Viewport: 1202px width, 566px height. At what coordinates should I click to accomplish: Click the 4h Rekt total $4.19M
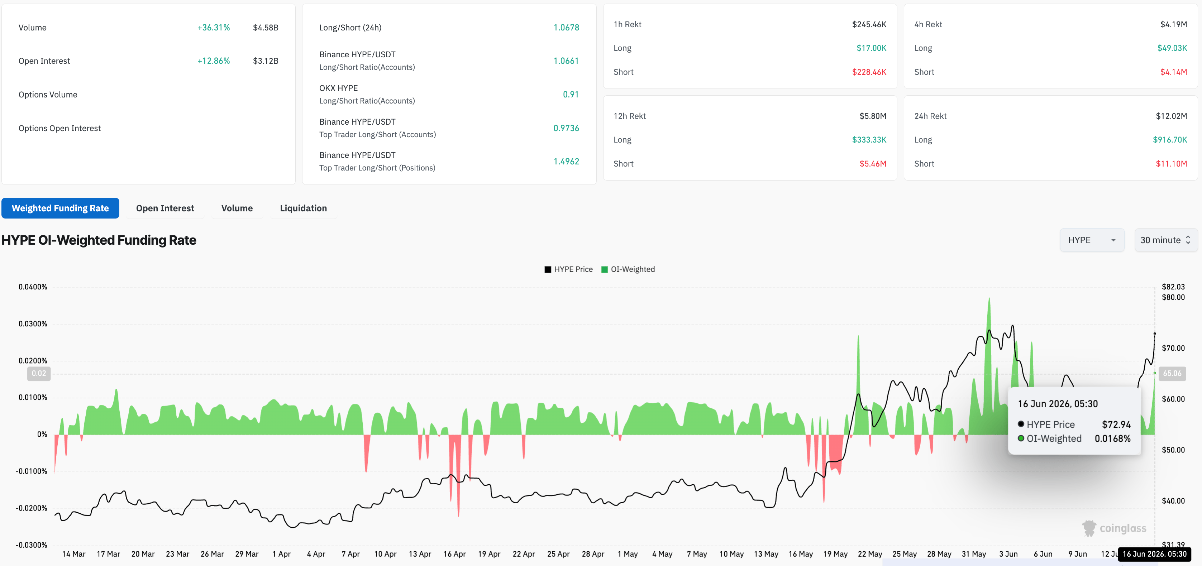(x=1174, y=24)
